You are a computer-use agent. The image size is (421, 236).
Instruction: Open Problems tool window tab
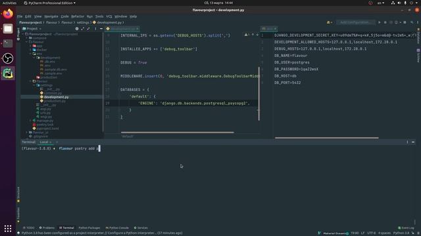pos(47,228)
